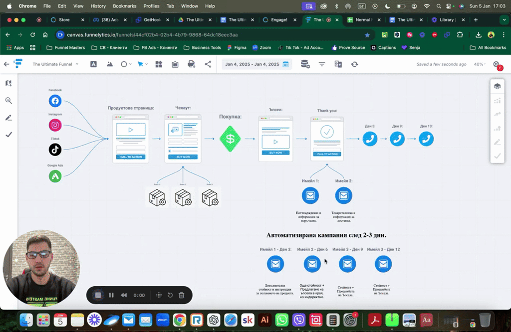Go back with the funnel back arrow
511x332 pixels.
6,64
